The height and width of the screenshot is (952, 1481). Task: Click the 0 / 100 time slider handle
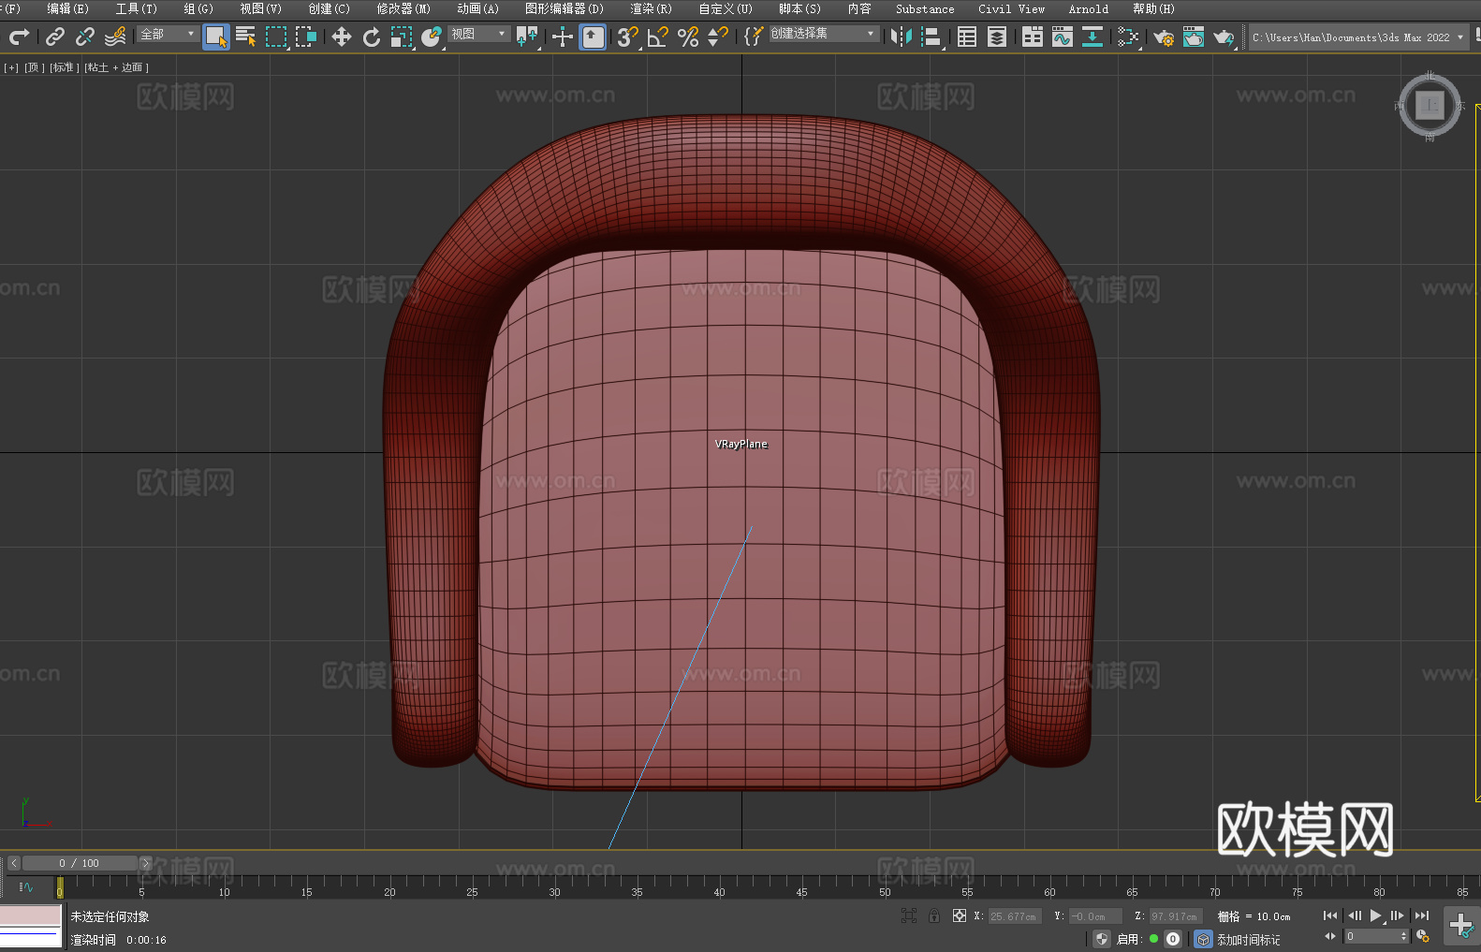click(80, 863)
